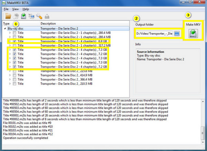Click the large Make MKV button
The height and width of the screenshot is (151, 207).
(x=193, y=34)
